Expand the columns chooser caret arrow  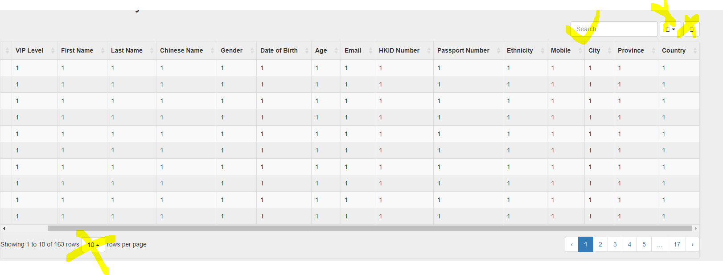click(674, 29)
